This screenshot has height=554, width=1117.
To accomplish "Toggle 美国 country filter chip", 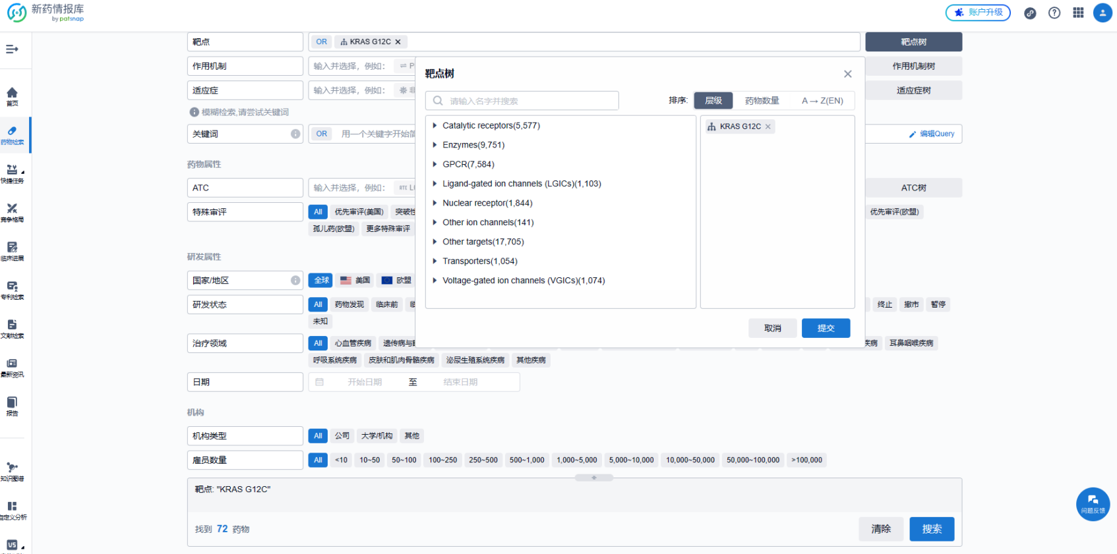I will click(355, 281).
